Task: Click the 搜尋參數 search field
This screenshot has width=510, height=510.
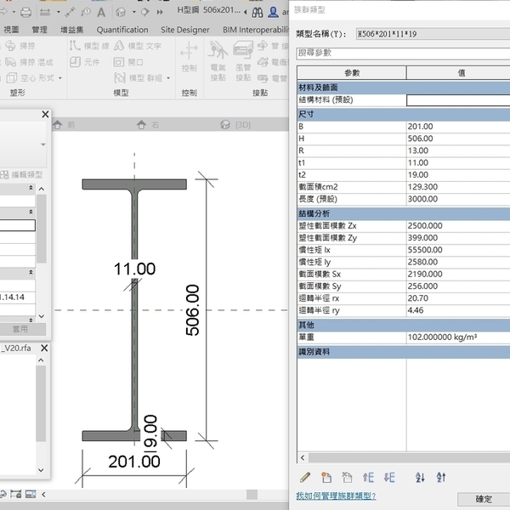Action: click(x=399, y=53)
